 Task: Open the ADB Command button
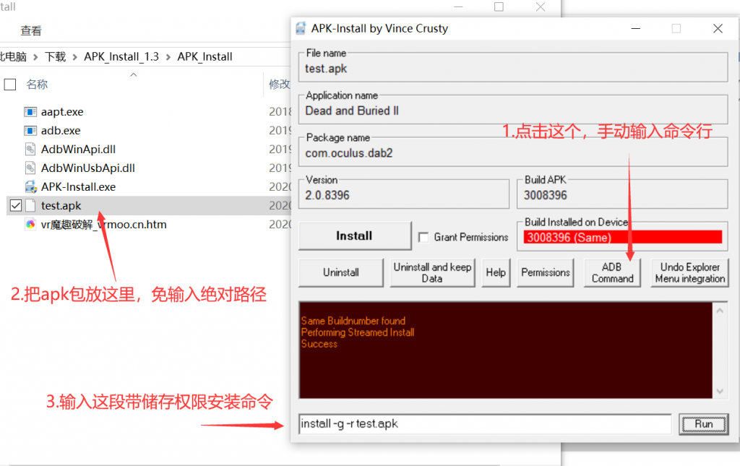point(612,272)
